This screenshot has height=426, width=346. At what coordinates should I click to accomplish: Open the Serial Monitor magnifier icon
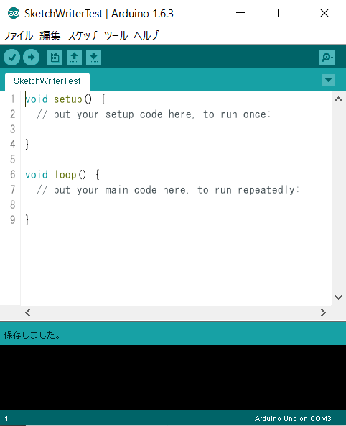tap(327, 57)
